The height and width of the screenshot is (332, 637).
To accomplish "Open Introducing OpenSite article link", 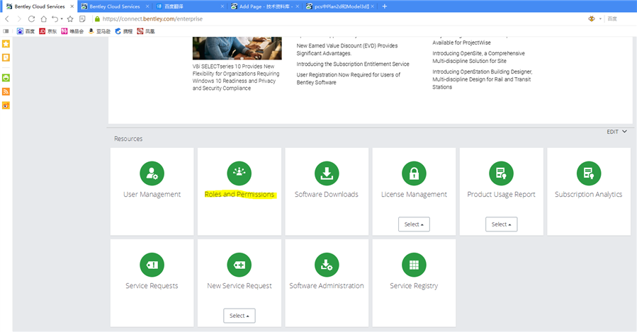I will pyautogui.click(x=478, y=57).
